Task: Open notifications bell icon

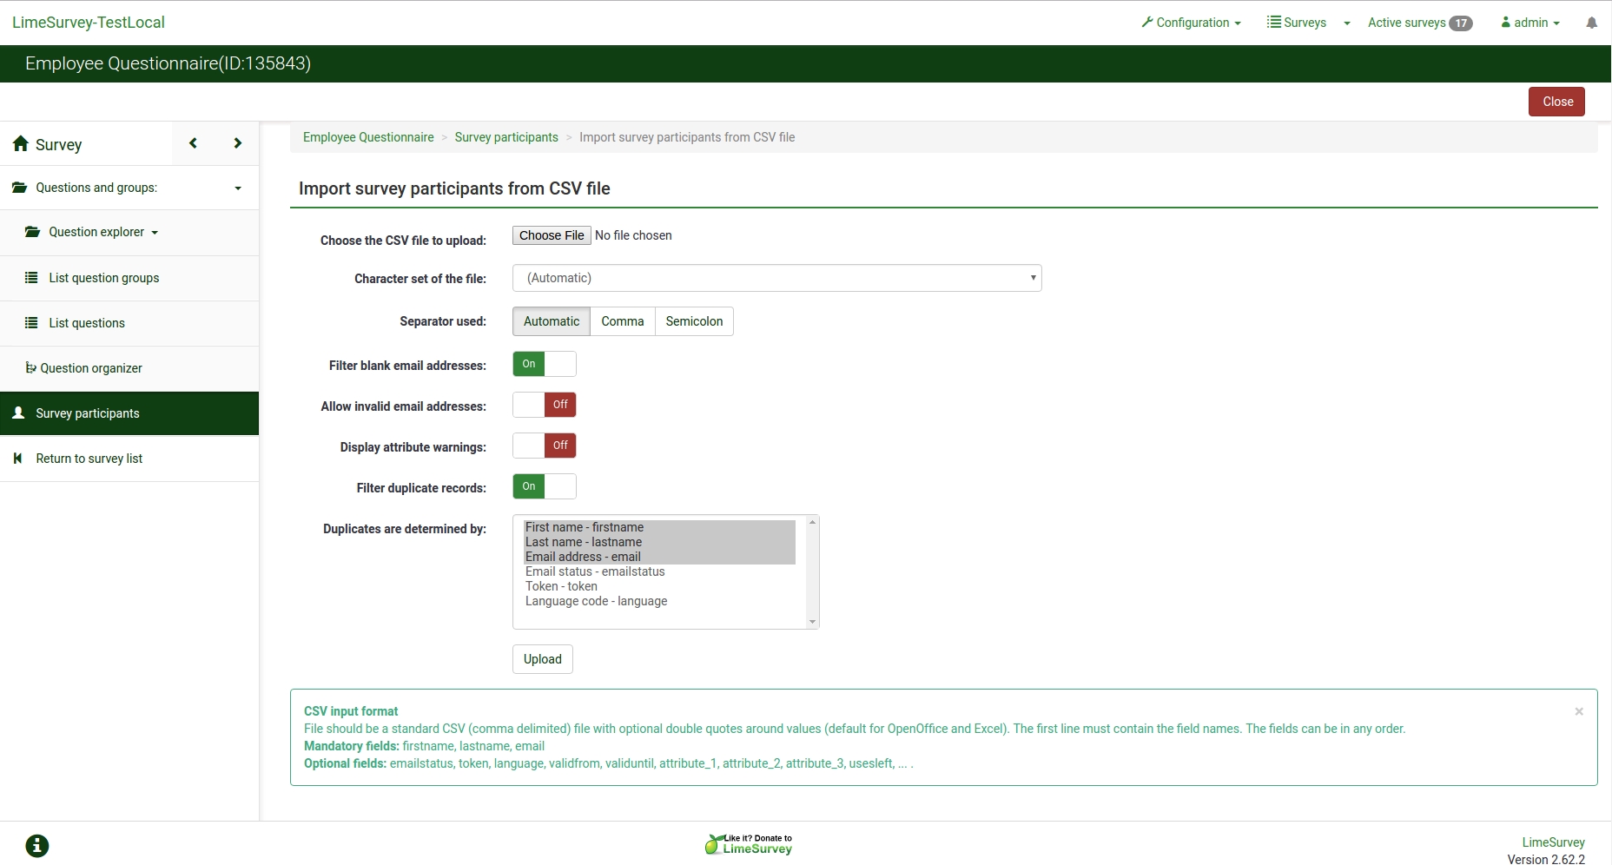Action: 1591,23
